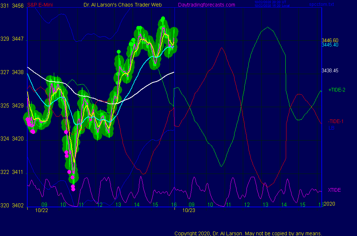The width and height of the screenshot is (357, 236).
Task: Click the 10/22 date label
Action: click(41, 210)
